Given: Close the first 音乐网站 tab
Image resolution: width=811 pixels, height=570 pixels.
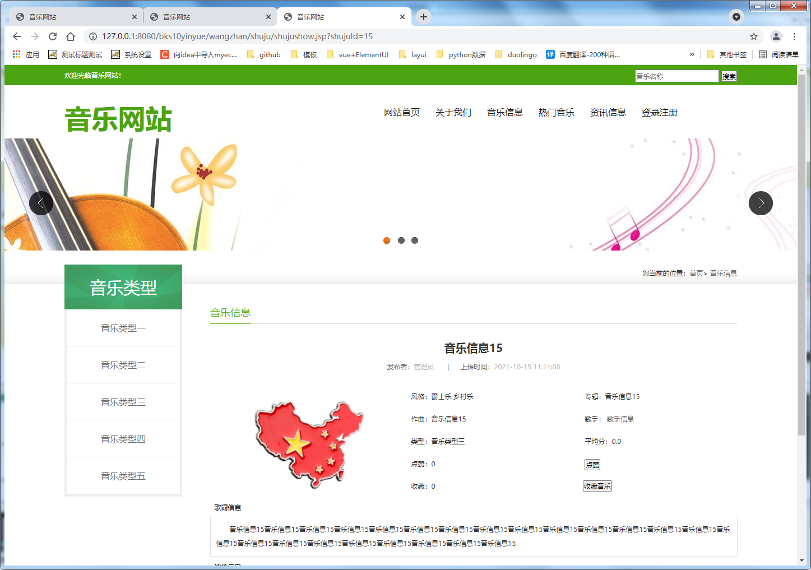Looking at the screenshot, I should 135,17.
